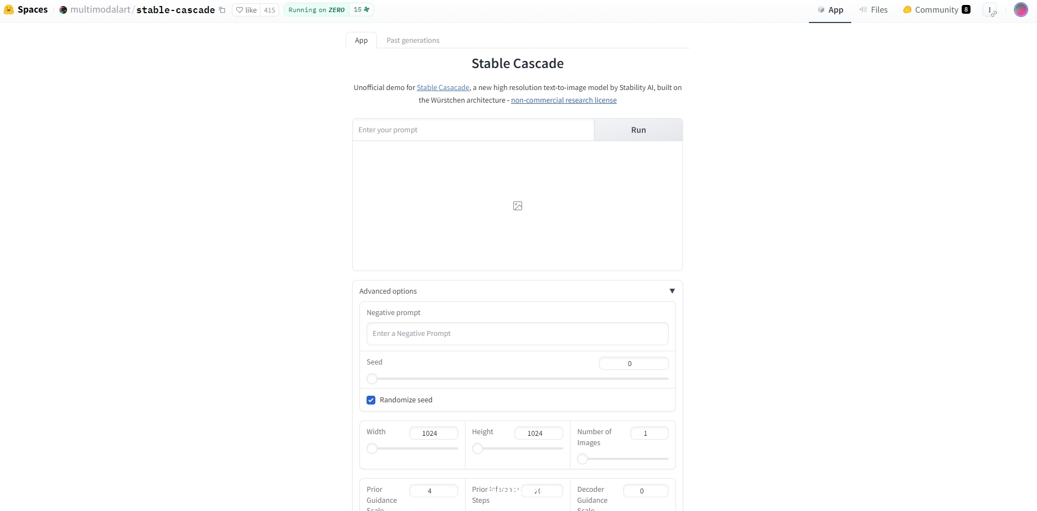1037x511 pixels.
Task: Focus the Enter your prompt field
Action: coord(473,130)
